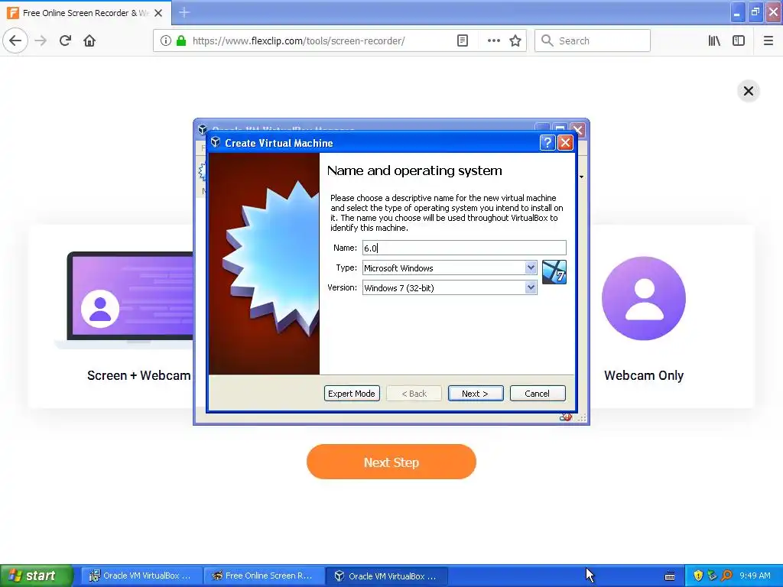
Task: Open the Windows start menu
Action: click(36, 576)
